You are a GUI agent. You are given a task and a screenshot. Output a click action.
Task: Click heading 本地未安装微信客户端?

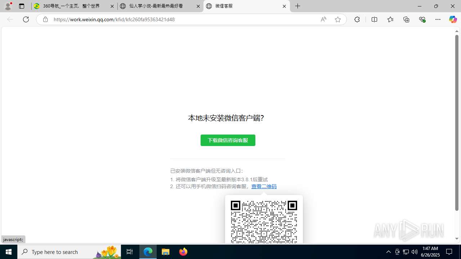[226, 118]
